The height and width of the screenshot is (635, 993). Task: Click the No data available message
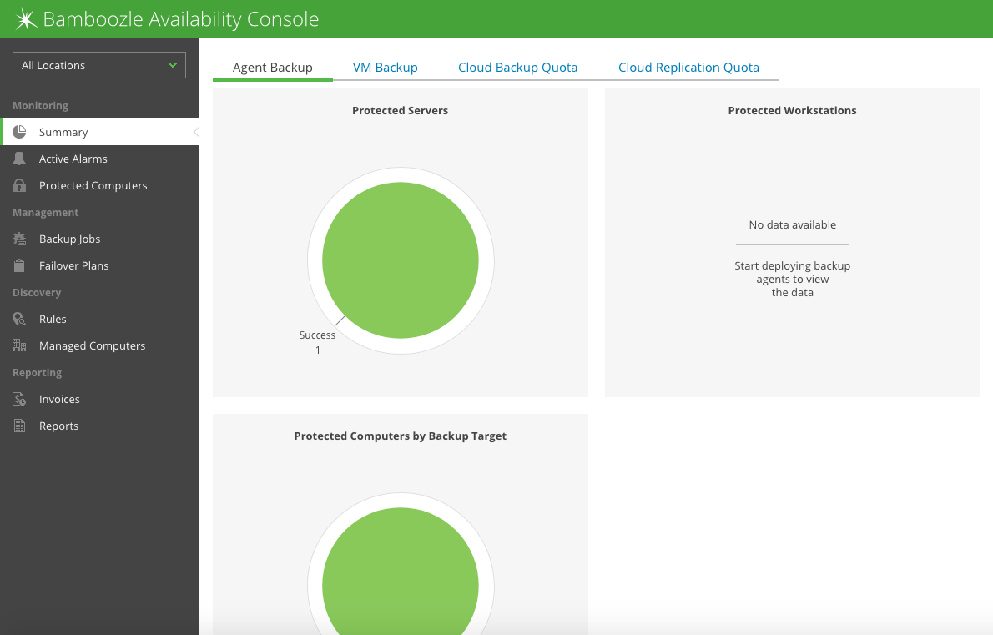coord(792,224)
